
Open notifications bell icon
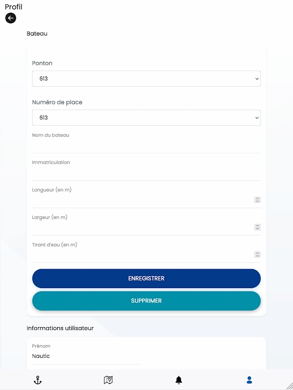179,380
